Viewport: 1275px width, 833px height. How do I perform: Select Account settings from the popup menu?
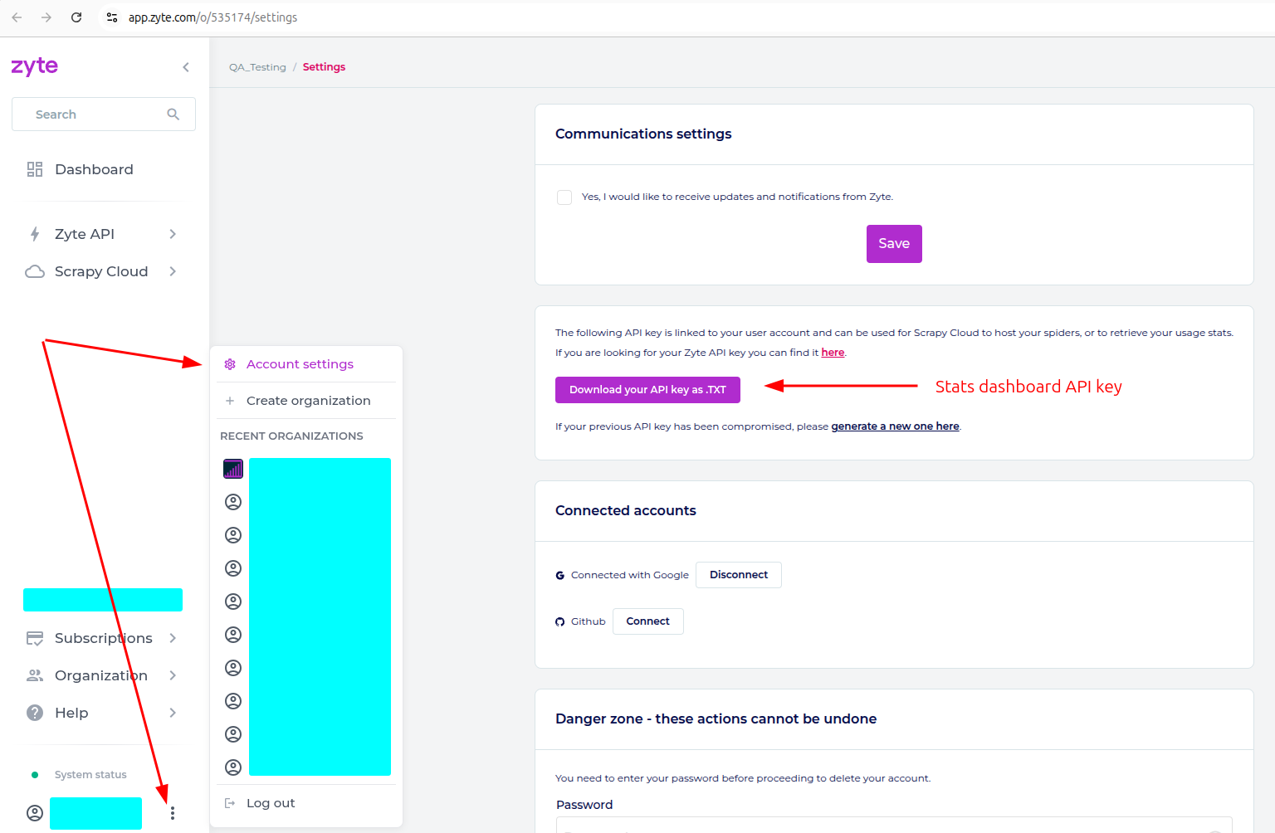[300, 364]
